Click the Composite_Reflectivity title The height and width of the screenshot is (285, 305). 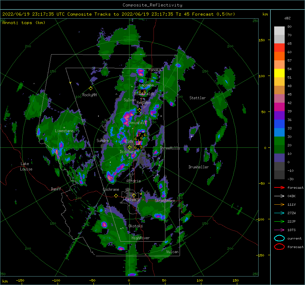152,5
